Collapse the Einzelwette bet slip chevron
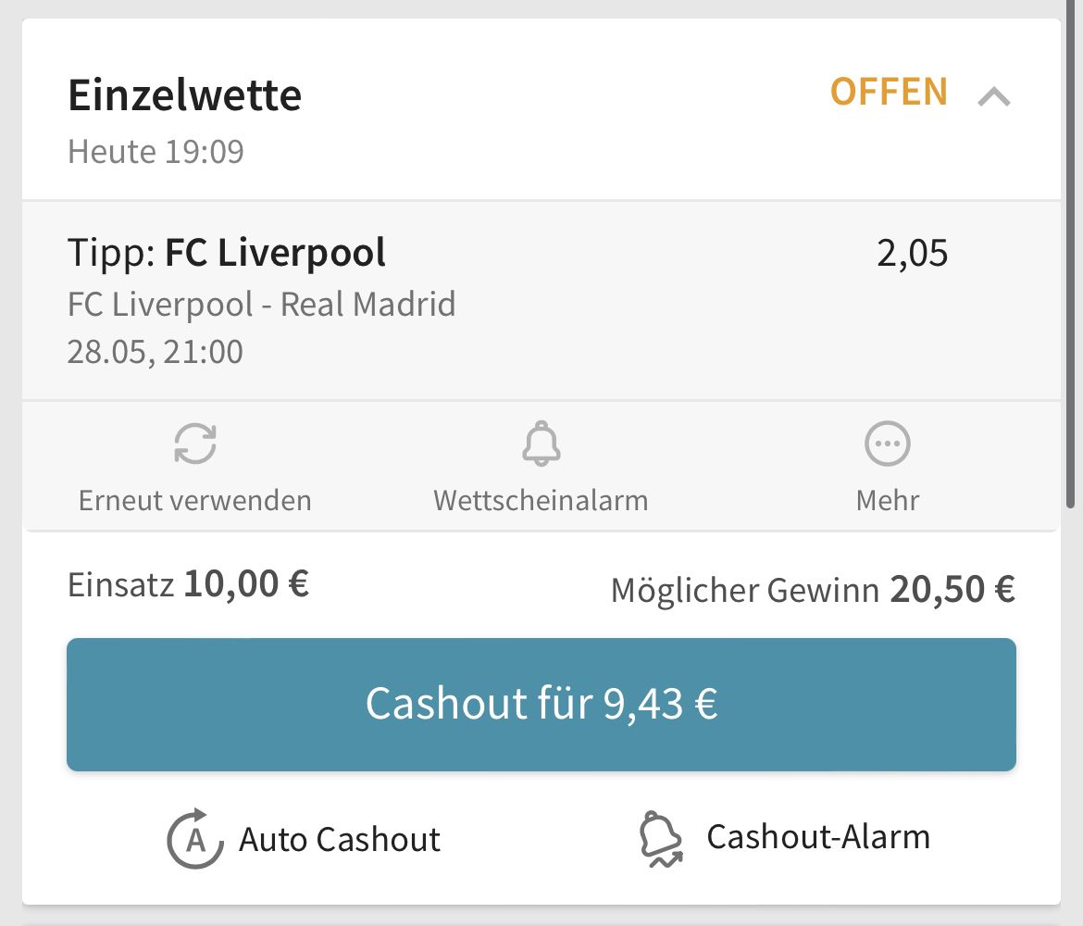This screenshot has height=926, width=1083. pyautogui.click(x=994, y=96)
